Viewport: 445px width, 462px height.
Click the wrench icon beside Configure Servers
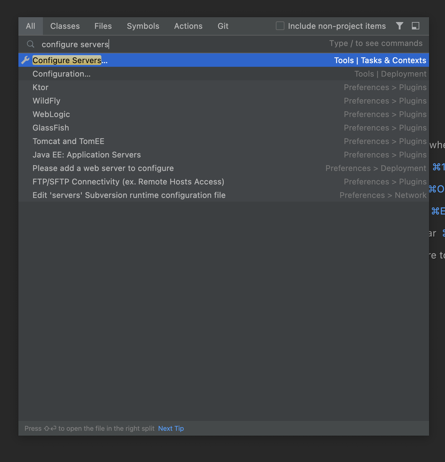point(25,60)
